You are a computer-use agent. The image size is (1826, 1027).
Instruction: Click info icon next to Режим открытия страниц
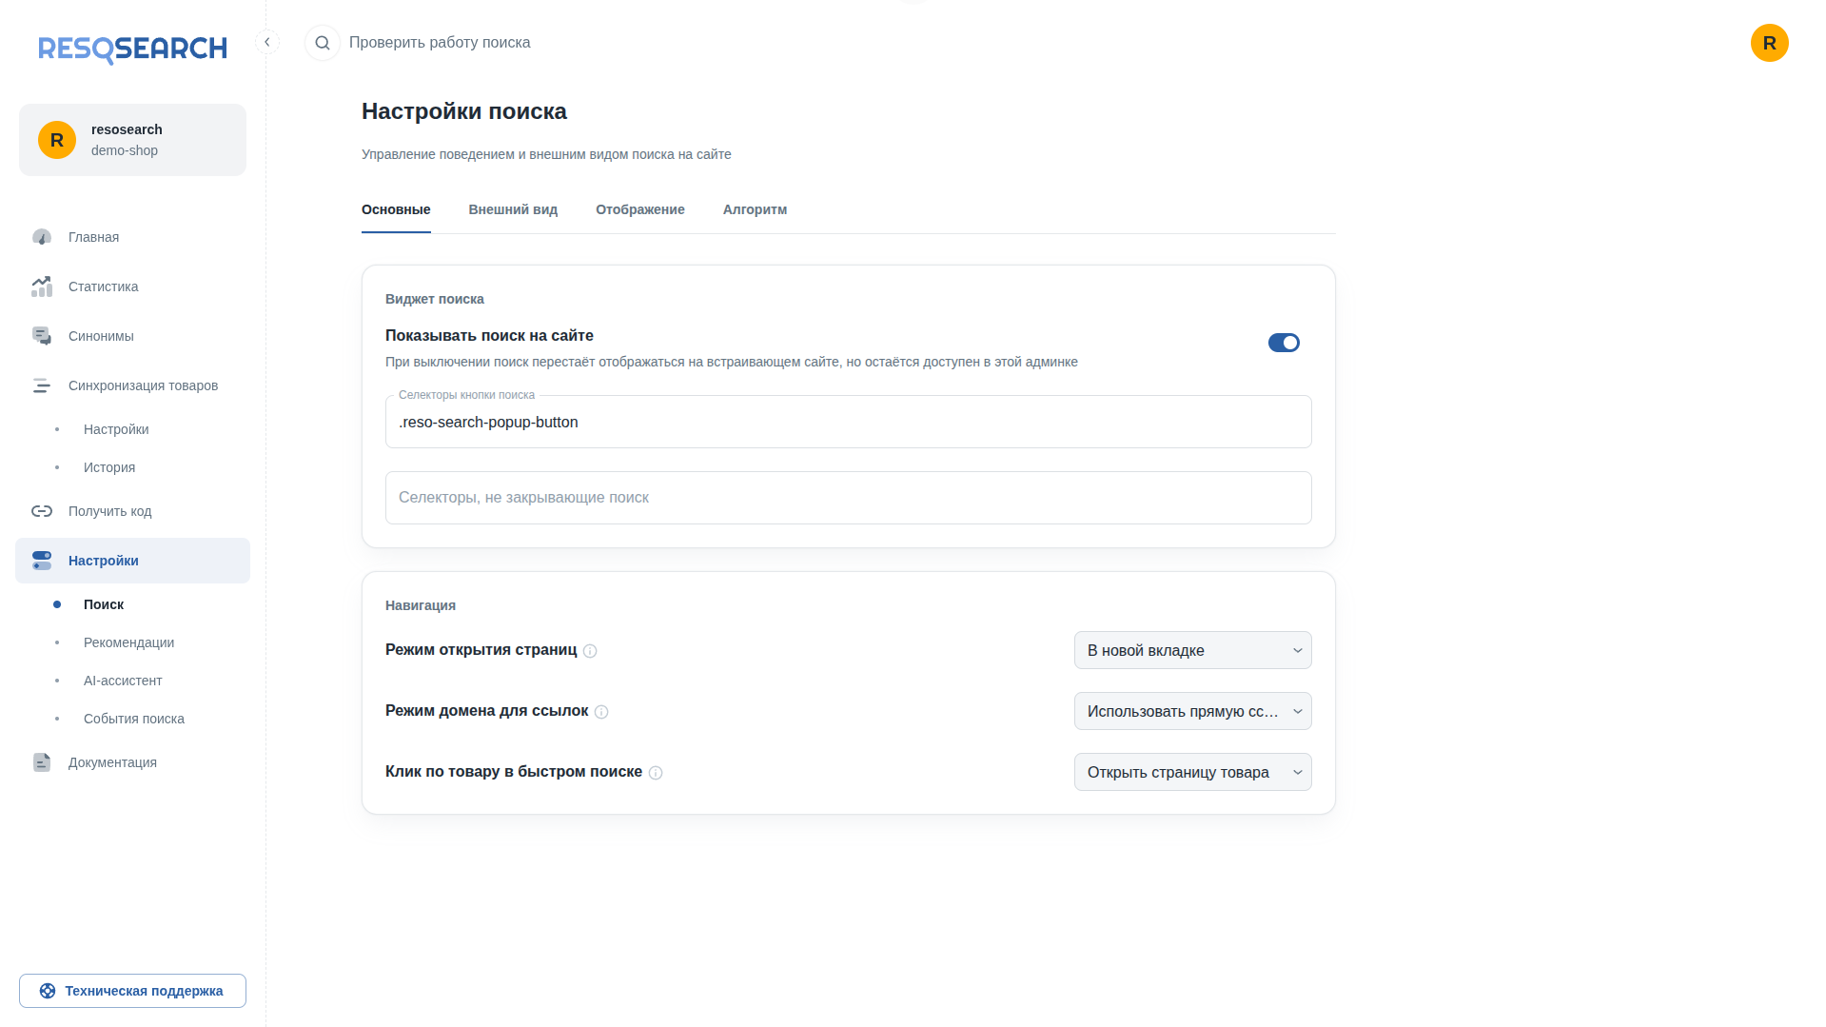point(590,651)
